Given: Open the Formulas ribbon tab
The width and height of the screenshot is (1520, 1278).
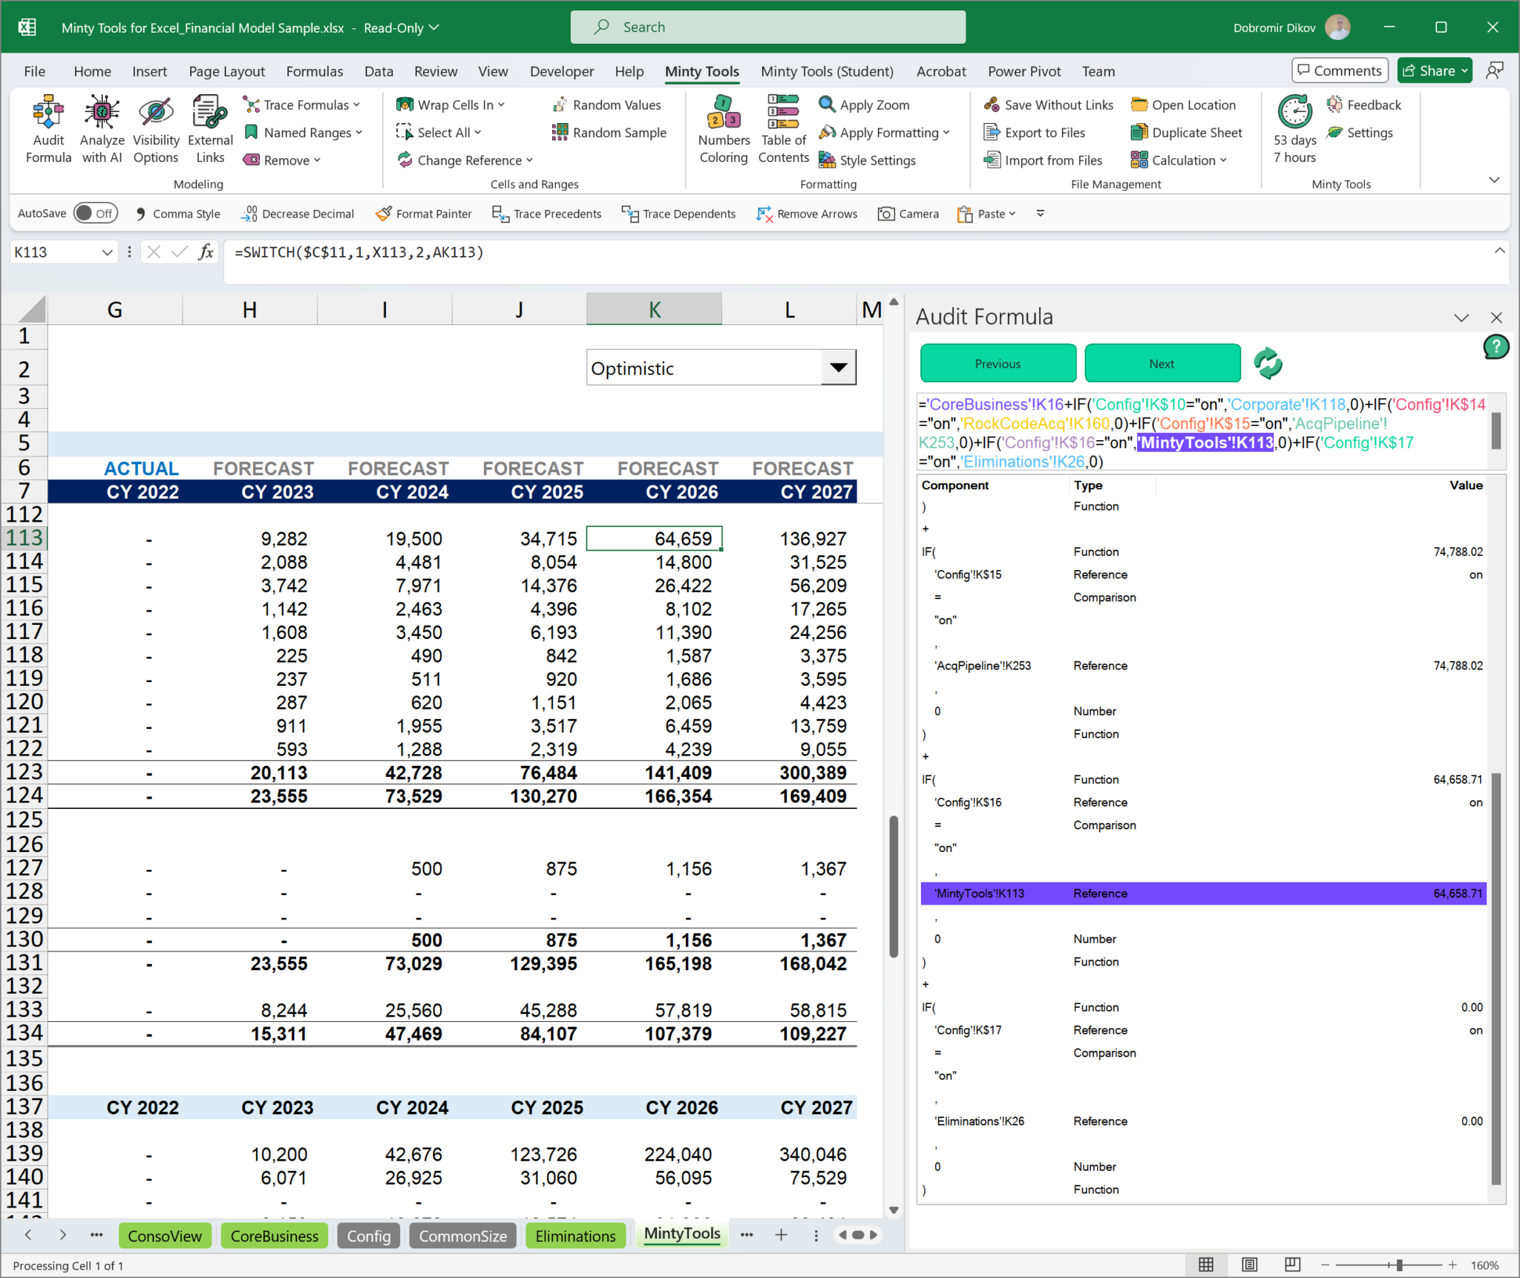Looking at the screenshot, I should tap(315, 71).
